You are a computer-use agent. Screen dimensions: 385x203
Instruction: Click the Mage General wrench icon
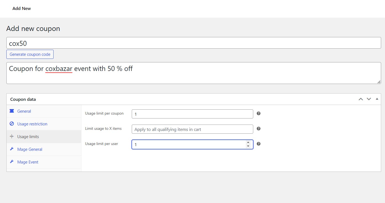12,149
